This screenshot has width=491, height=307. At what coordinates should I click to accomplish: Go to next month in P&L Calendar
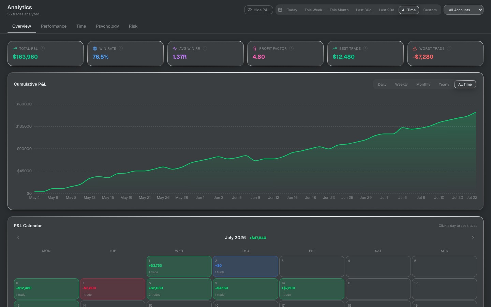[x=473, y=238]
